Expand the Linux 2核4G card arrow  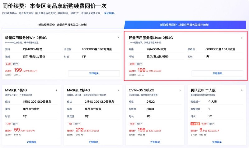point(242,38)
